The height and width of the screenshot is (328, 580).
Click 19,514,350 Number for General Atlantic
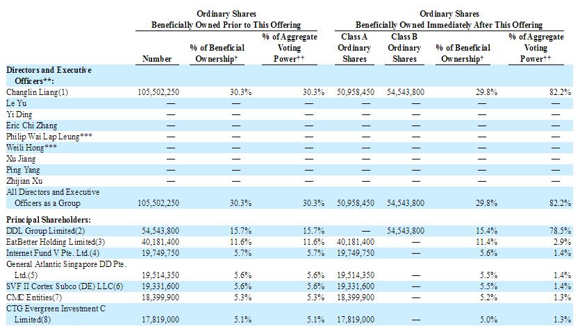tap(160, 275)
